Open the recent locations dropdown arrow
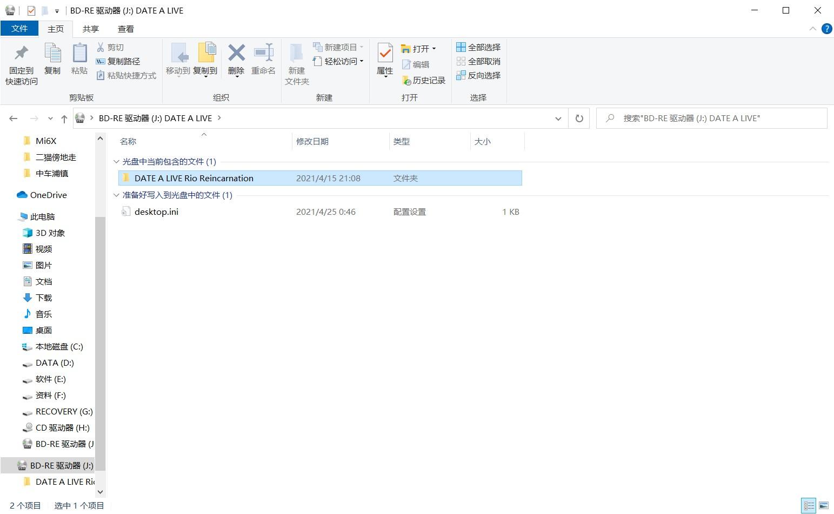Viewport: 834px width, 514px height. coord(50,118)
